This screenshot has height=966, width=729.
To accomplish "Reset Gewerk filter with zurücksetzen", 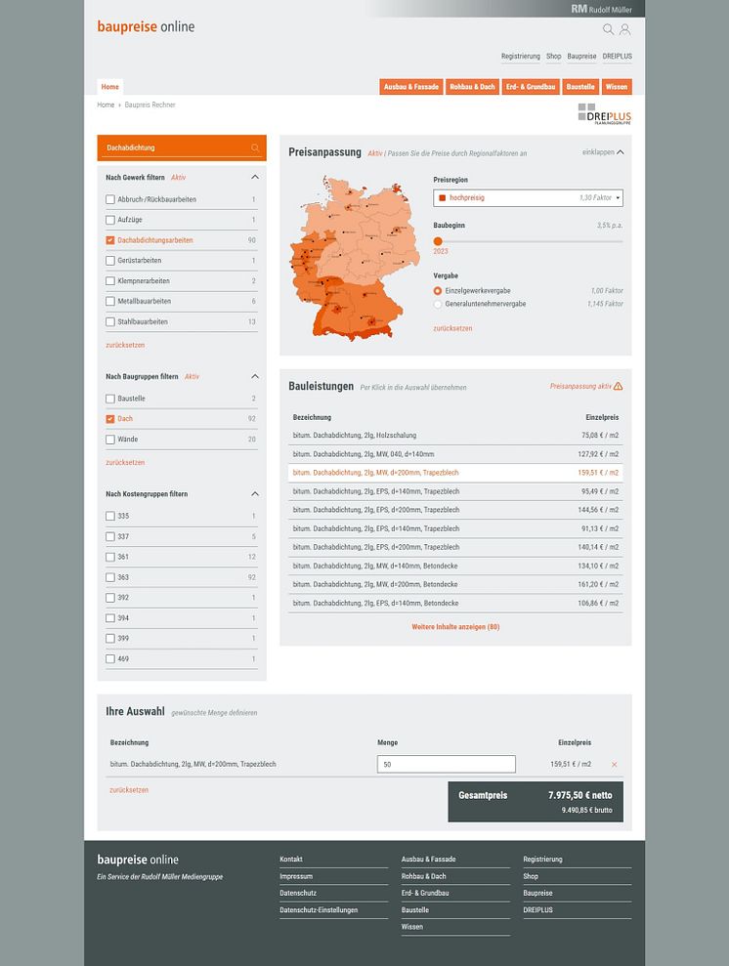I will pyautogui.click(x=125, y=345).
